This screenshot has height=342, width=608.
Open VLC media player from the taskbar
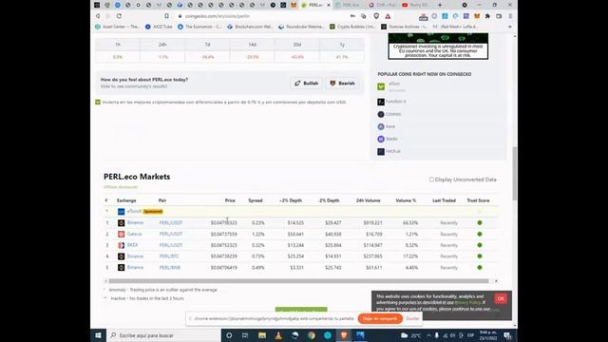(278, 335)
